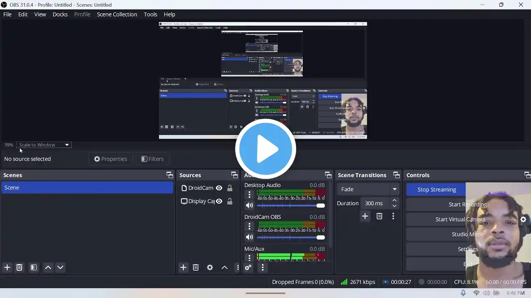Open the View menu

[40, 14]
